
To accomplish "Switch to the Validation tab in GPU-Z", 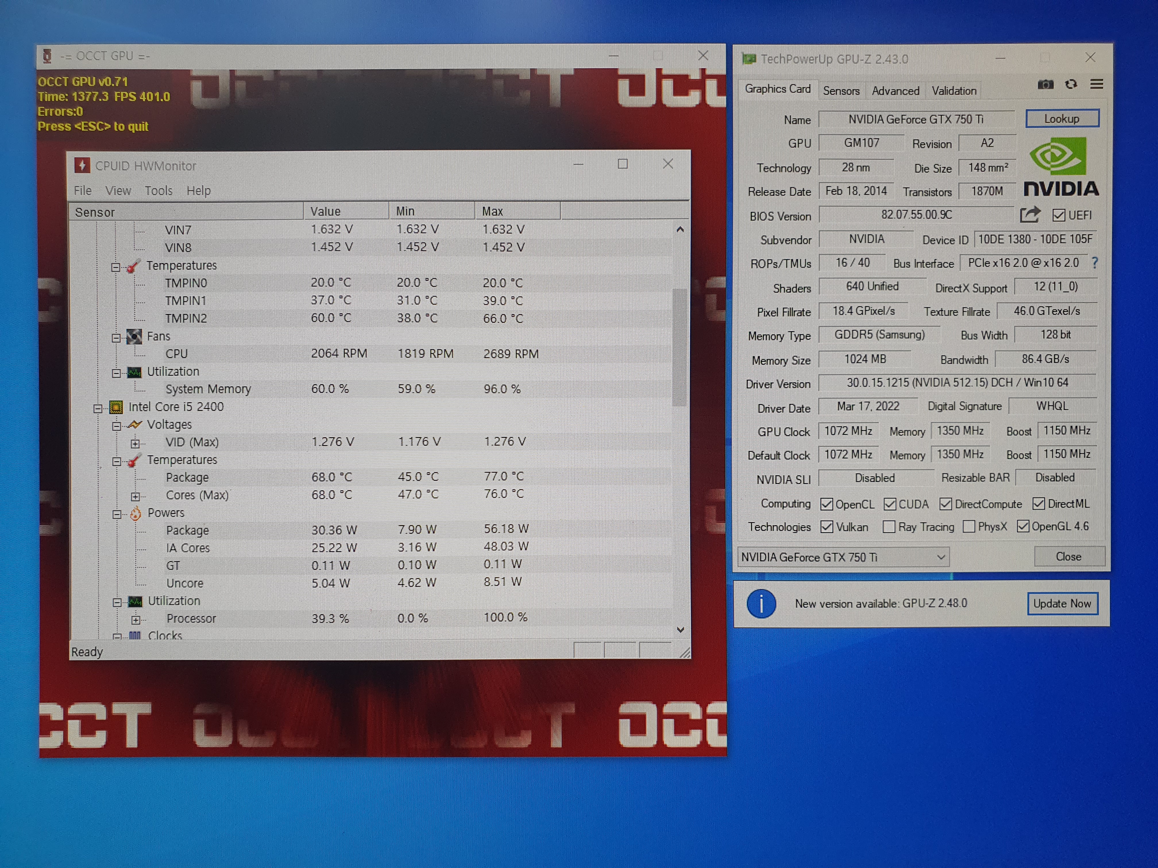I will 954,90.
